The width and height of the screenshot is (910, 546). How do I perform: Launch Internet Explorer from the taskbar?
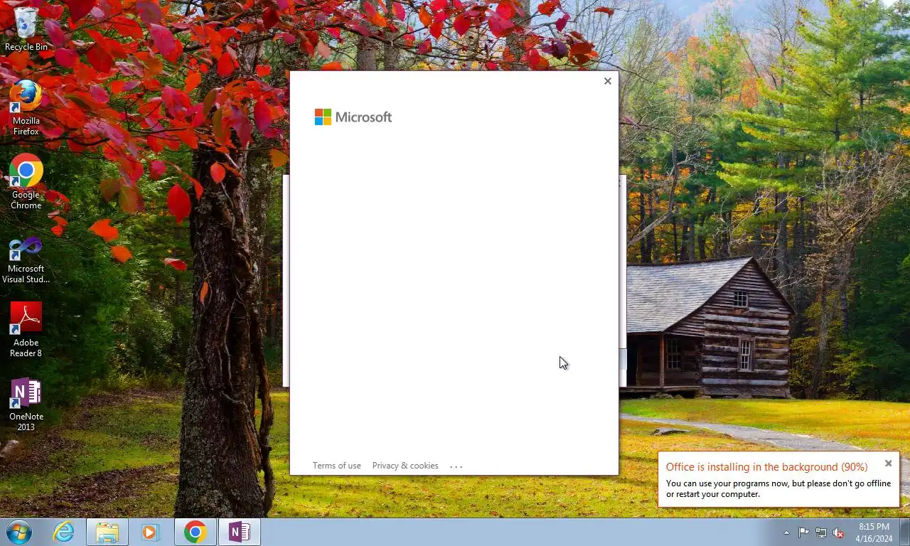click(x=64, y=532)
